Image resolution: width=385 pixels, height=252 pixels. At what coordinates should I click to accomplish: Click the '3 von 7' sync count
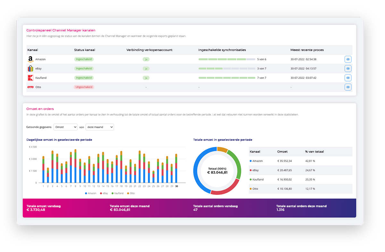(262, 69)
